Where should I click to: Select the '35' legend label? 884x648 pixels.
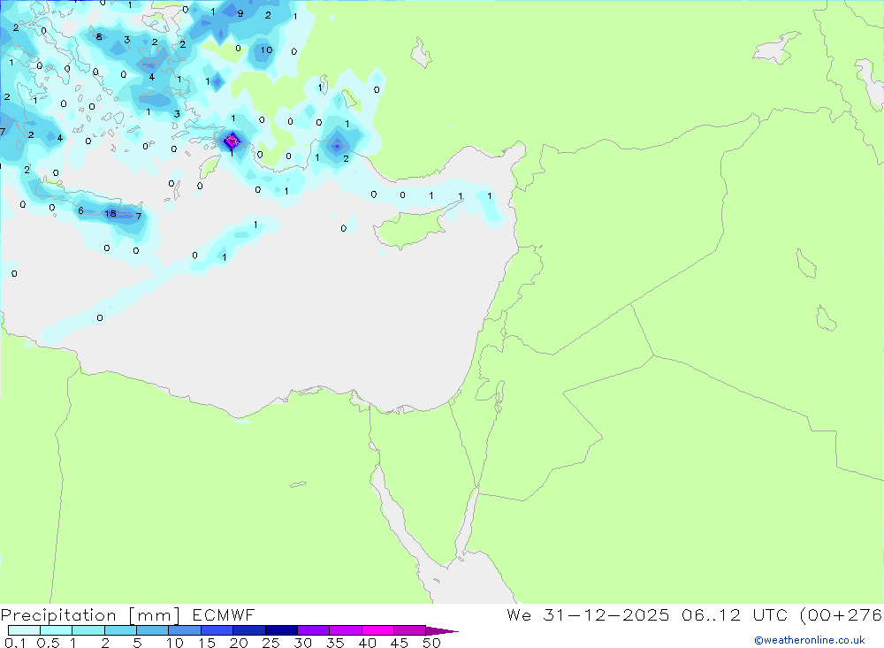point(335,643)
